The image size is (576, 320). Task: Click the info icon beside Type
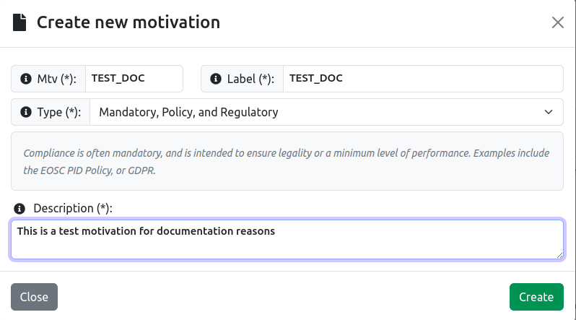tap(26, 112)
